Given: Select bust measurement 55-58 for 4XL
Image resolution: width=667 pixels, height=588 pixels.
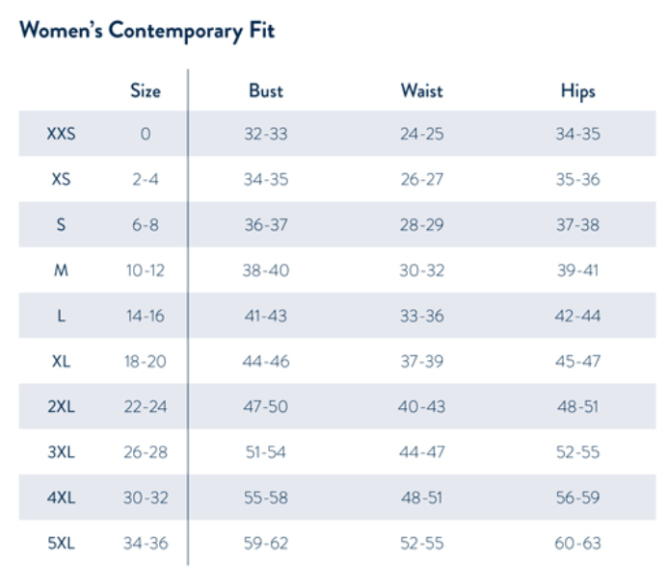Looking at the screenshot, I should (265, 498).
